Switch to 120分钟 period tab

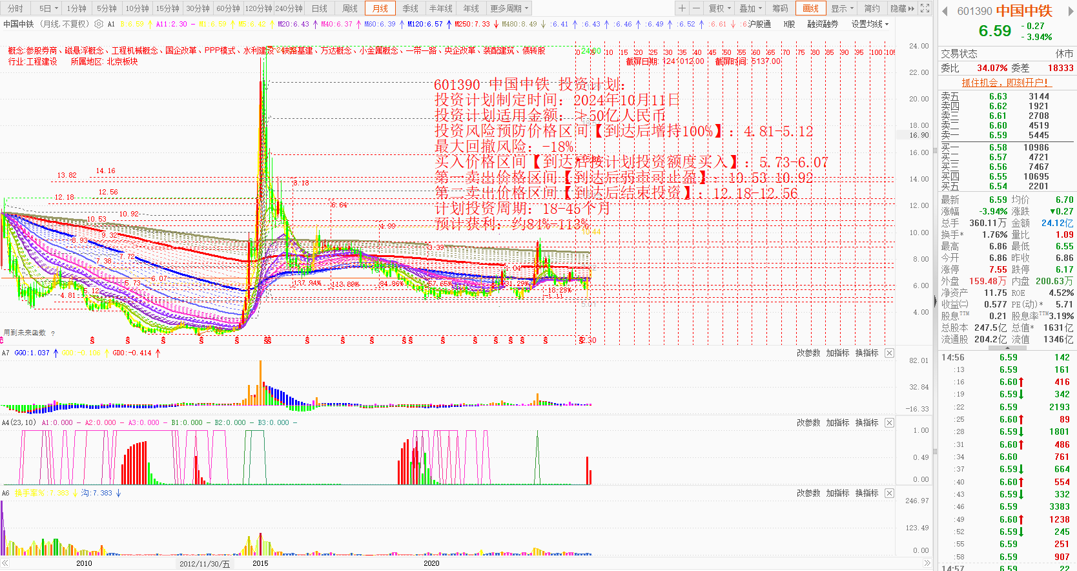coord(258,8)
